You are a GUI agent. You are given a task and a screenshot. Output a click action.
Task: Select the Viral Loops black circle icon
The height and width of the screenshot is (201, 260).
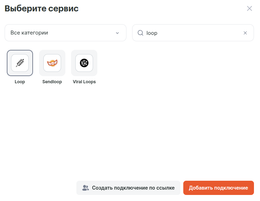[84, 63]
